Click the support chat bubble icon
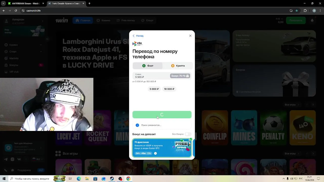The height and width of the screenshot is (182, 324). pyautogui.click(x=12, y=170)
